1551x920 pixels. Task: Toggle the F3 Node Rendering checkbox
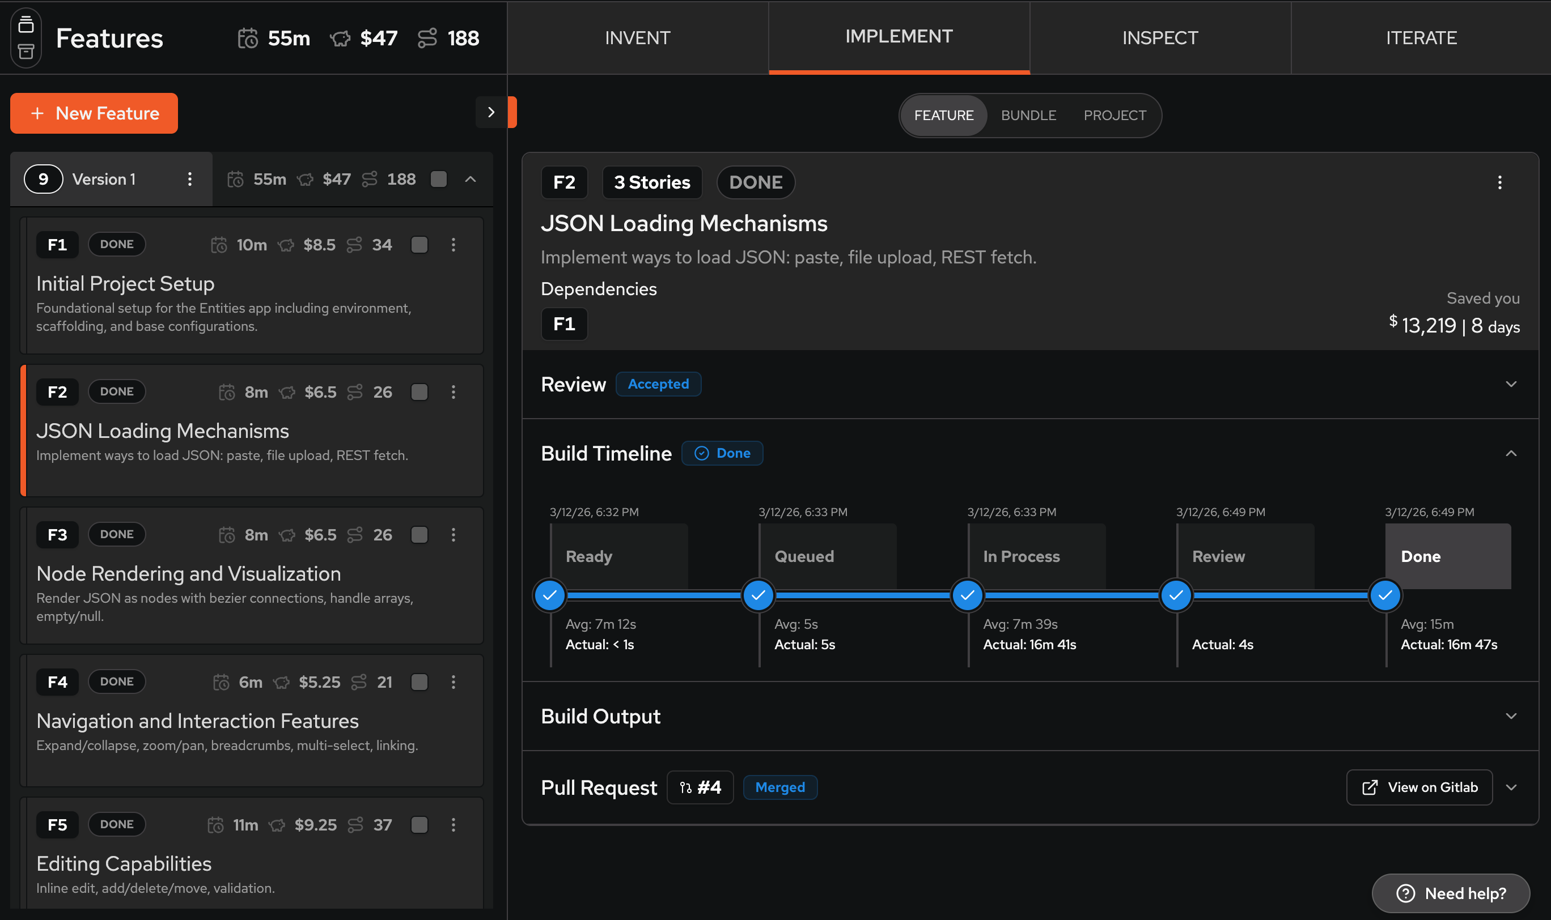419,534
